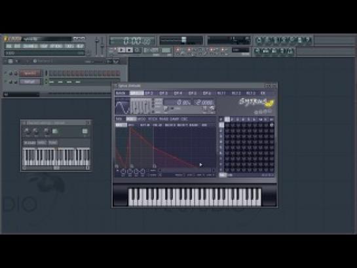Click the sine waveform preview in Sytrus operator

[122, 106]
